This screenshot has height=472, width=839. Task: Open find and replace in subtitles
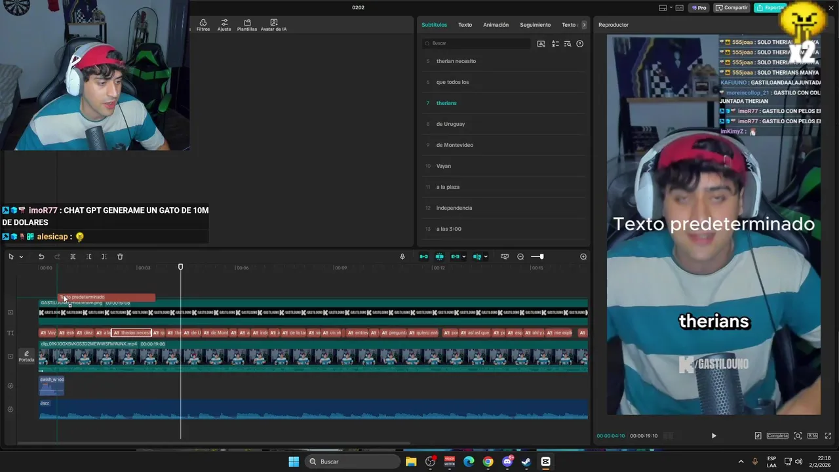pyautogui.click(x=568, y=43)
